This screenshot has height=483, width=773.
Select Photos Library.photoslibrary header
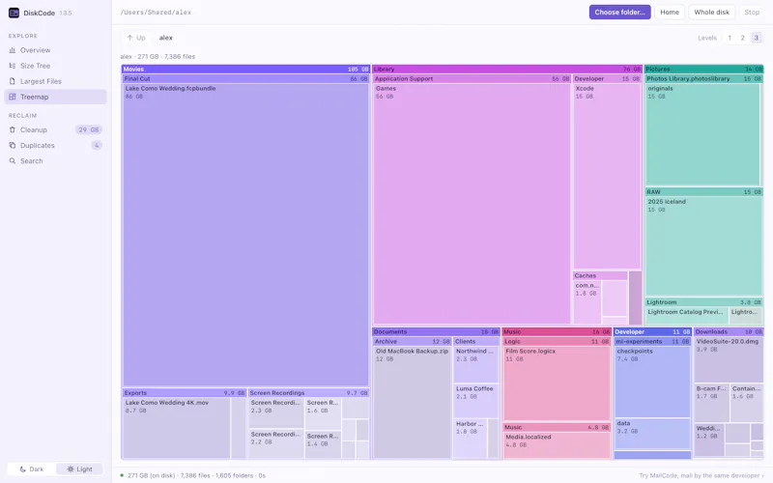(x=703, y=78)
